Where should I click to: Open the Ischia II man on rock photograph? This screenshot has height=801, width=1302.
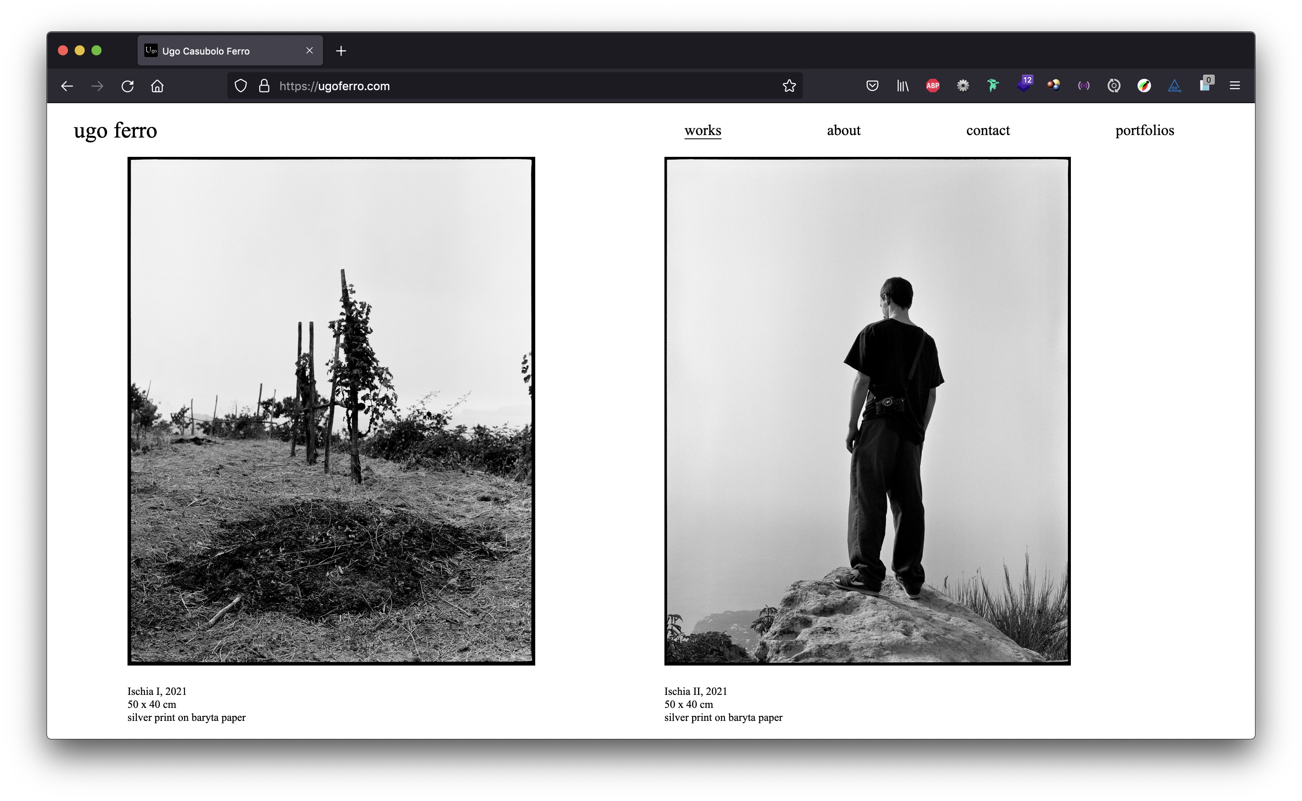click(867, 411)
